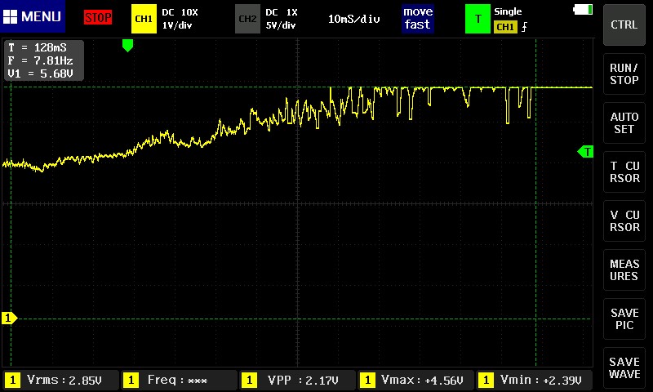Click channel badge beside VPP

pyautogui.click(x=249, y=380)
